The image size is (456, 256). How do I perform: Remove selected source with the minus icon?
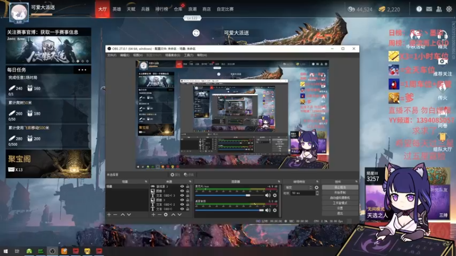tap(160, 214)
